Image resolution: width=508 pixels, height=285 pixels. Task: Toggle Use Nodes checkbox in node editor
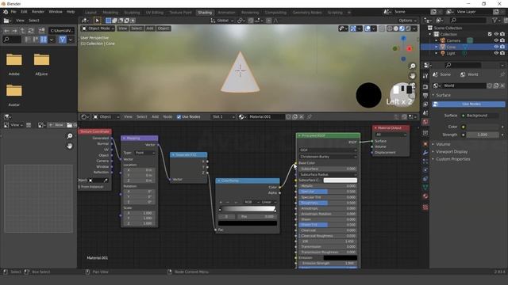click(x=179, y=117)
